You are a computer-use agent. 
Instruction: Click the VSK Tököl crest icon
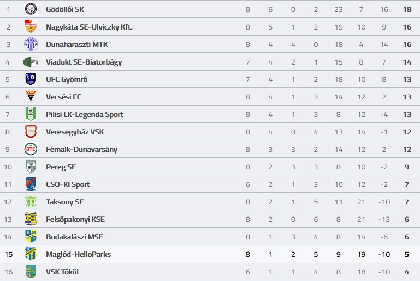(31, 271)
